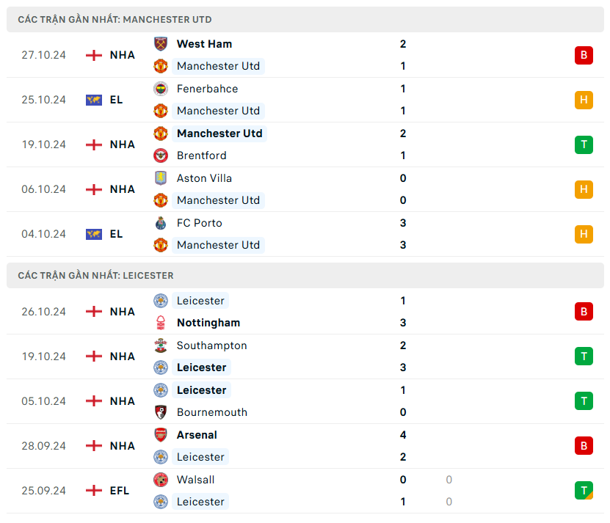Click the Walsall club crest
The image size is (610, 523).
pos(161,480)
